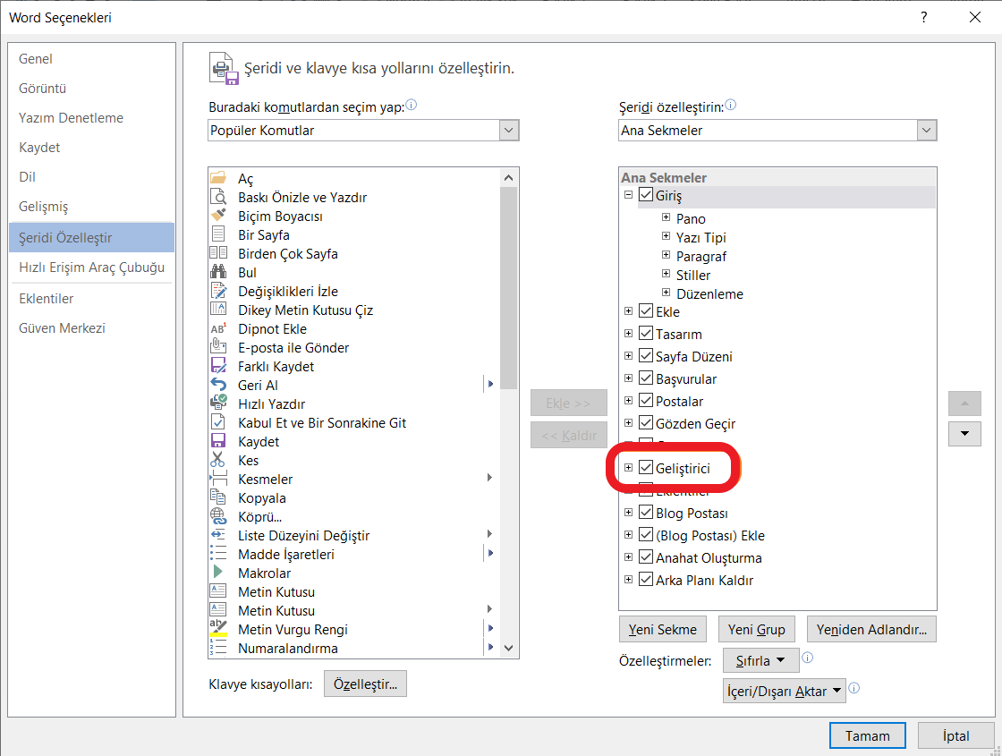Click the Kopyala copy icon
The image size is (1002, 756).
[x=218, y=497]
